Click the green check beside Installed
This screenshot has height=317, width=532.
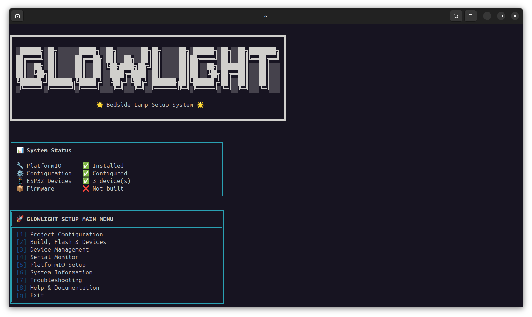(86, 166)
